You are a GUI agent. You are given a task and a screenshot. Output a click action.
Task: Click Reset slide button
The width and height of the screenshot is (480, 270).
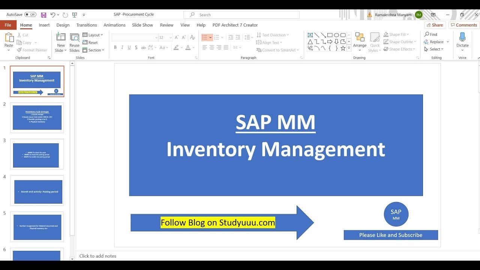[90, 43]
